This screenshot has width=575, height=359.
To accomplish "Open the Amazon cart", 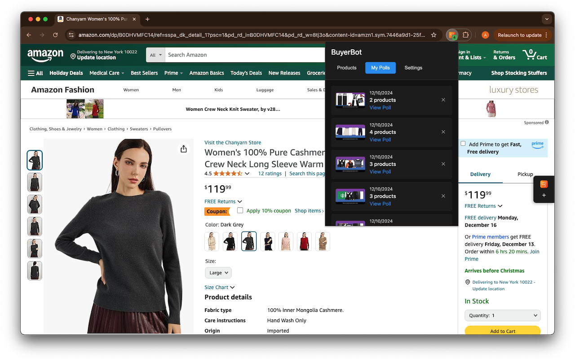I will coord(535,55).
